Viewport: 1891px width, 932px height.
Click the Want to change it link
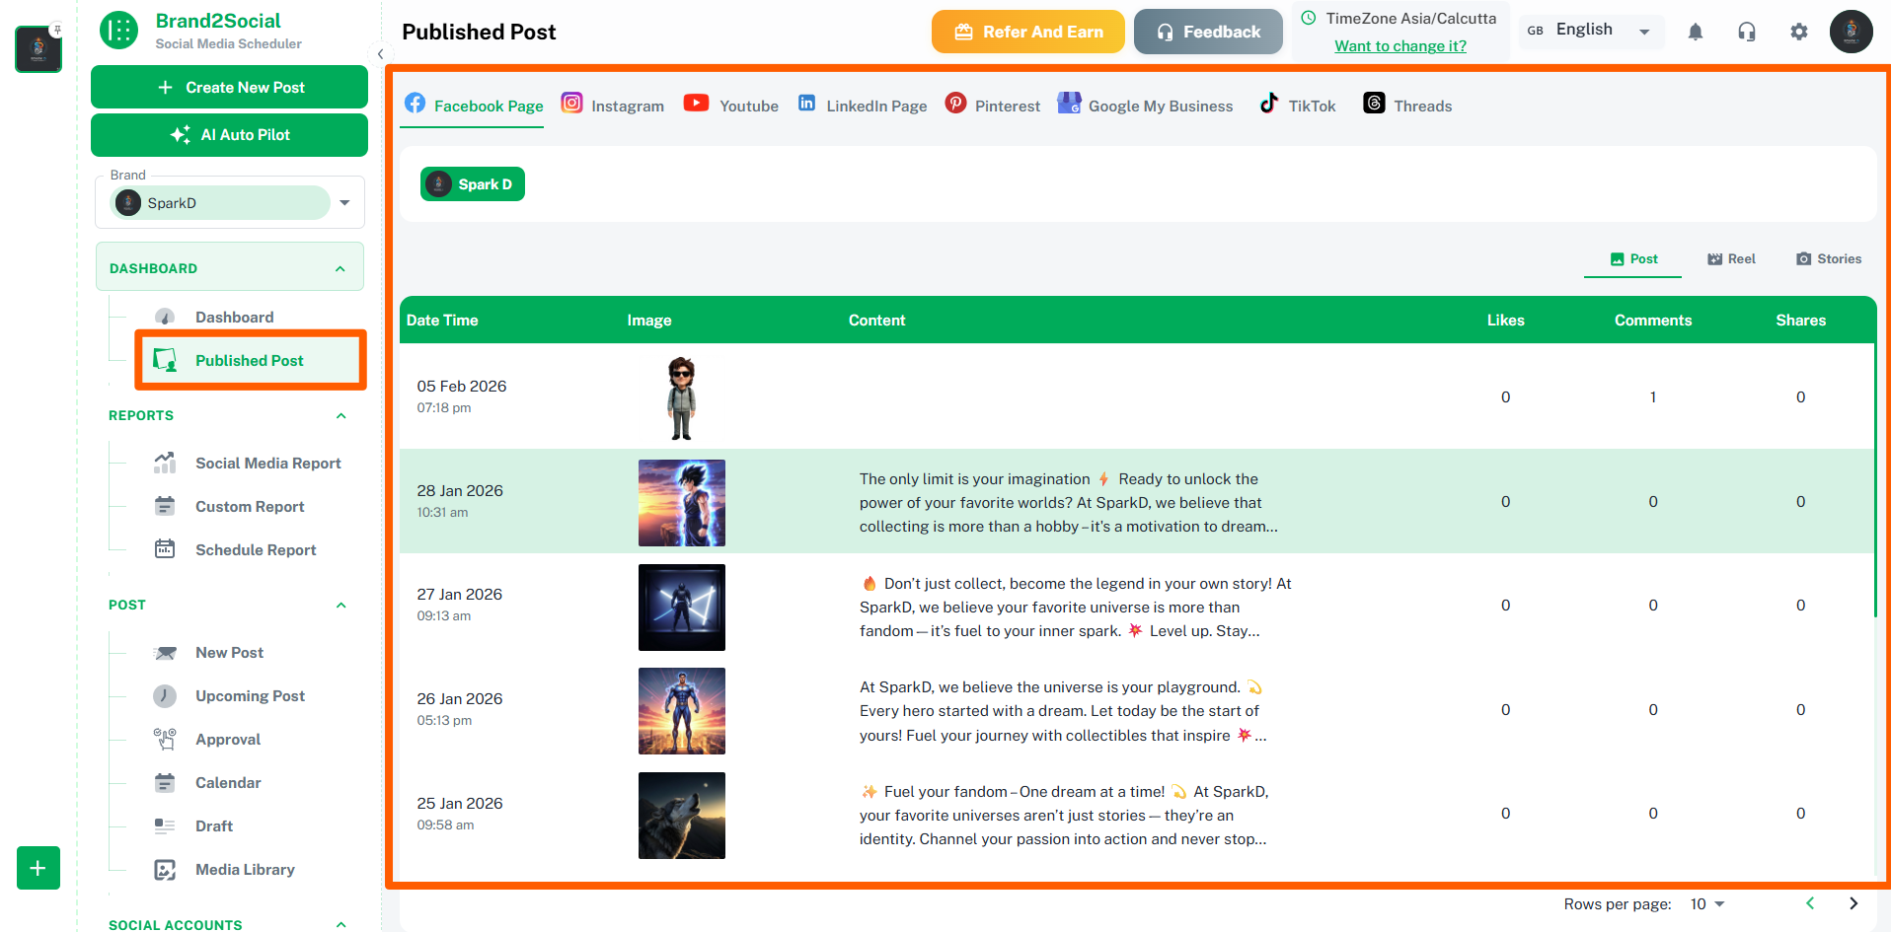pyautogui.click(x=1399, y=45)
